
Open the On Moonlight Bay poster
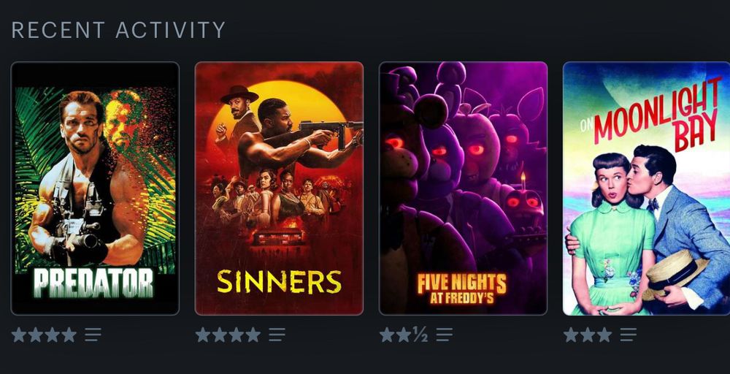coord(647,188)
